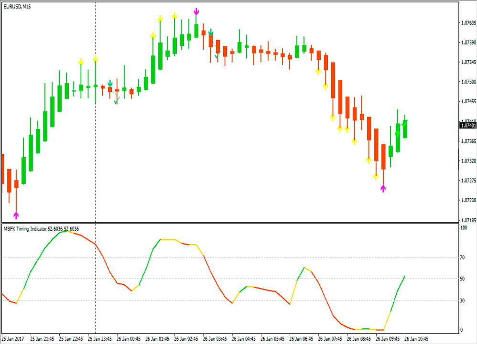Click the current price label 1.07401
This screenshot has width=477, height=344.
(467, 126)
